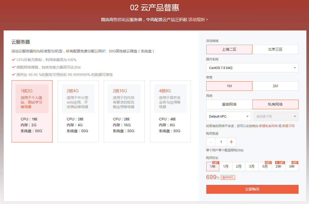The image size is (309, 204).
Task: Decrease purchase quantity with minus button
Action: [x=211, y=142]
